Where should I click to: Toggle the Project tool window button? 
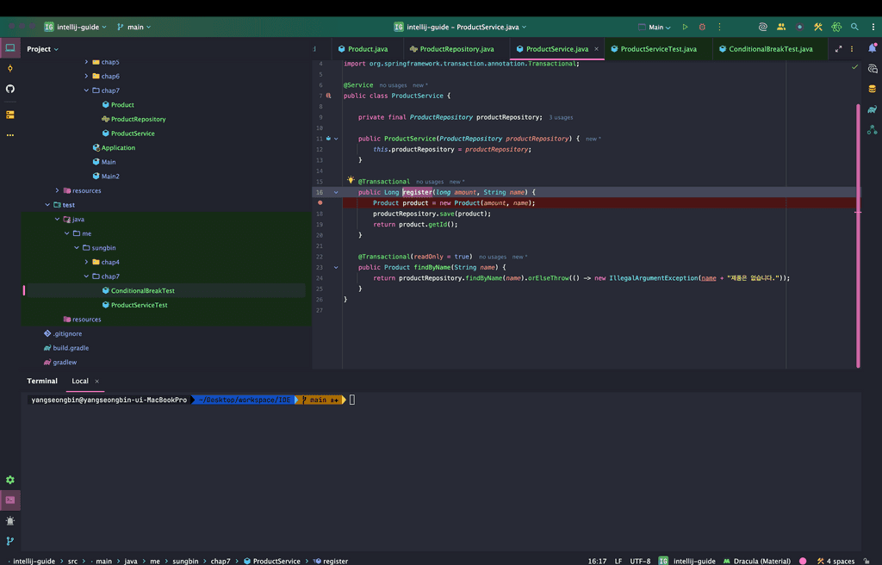click(x=10, y=48)
